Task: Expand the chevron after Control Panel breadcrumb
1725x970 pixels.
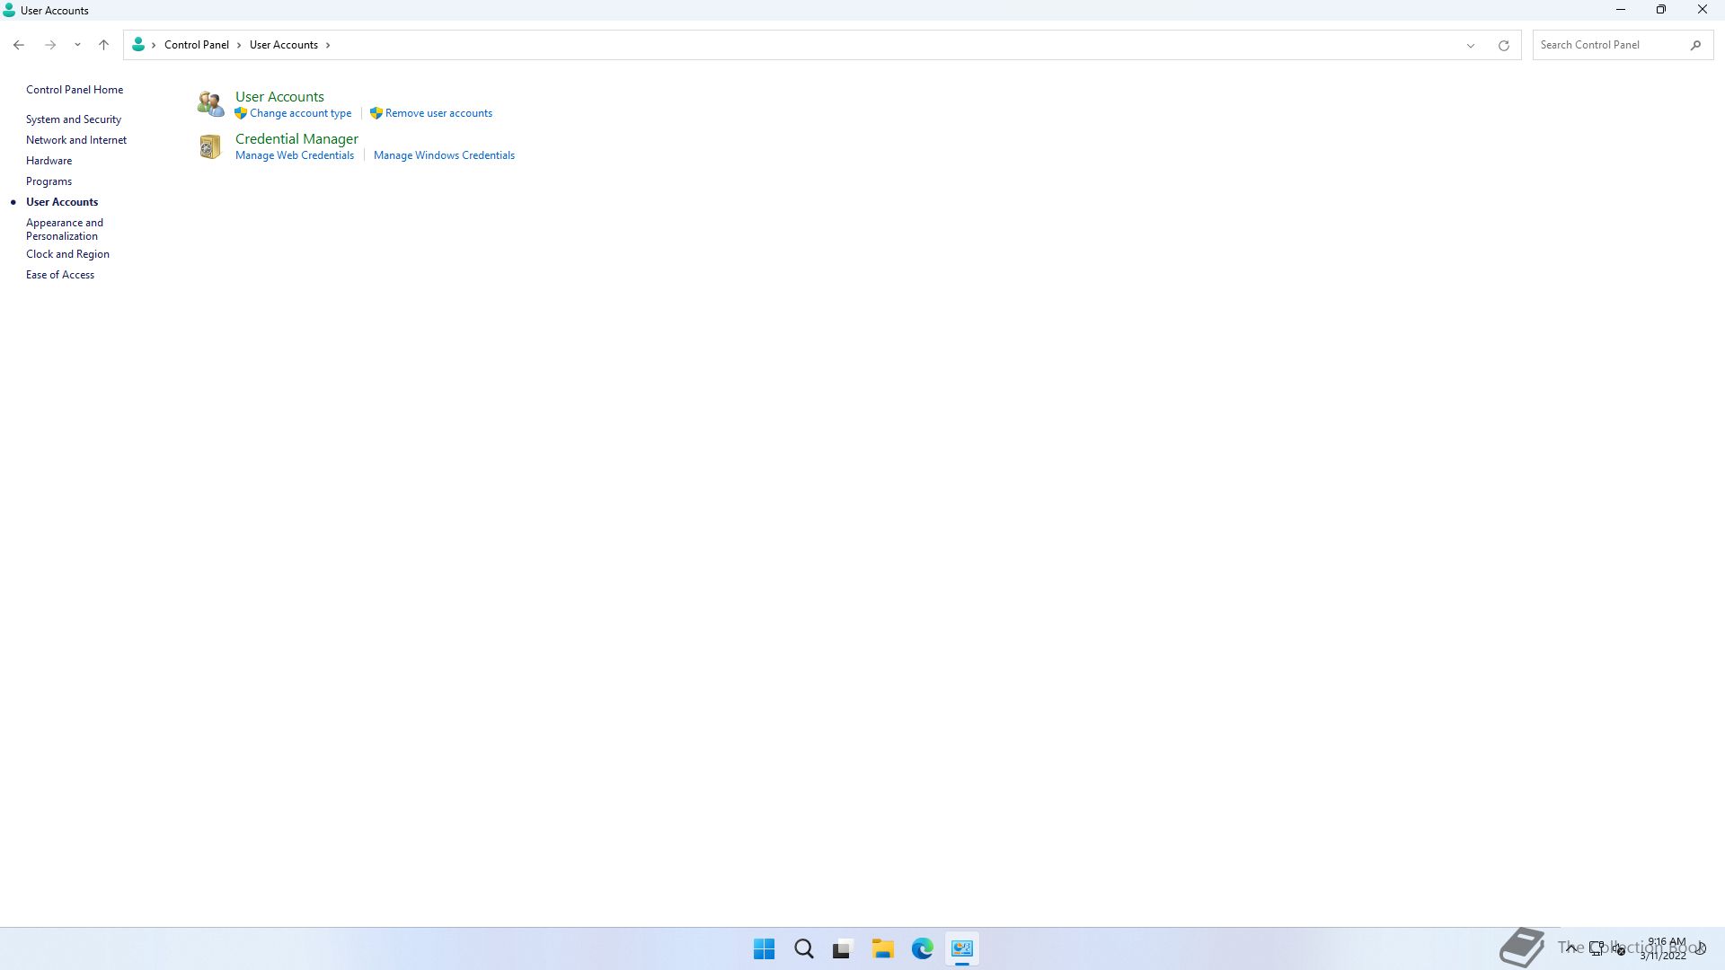Action: point(239,45)
